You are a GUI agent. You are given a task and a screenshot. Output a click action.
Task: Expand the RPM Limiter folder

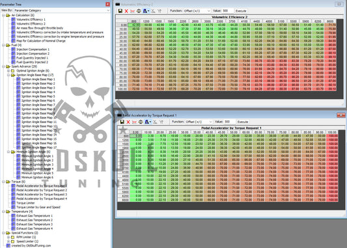point(8,237)
